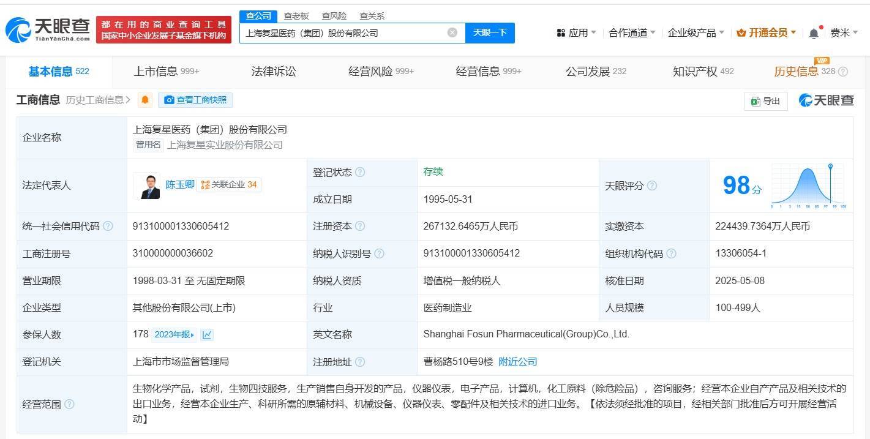Switch to 查风险 search tab

point(334,16)
